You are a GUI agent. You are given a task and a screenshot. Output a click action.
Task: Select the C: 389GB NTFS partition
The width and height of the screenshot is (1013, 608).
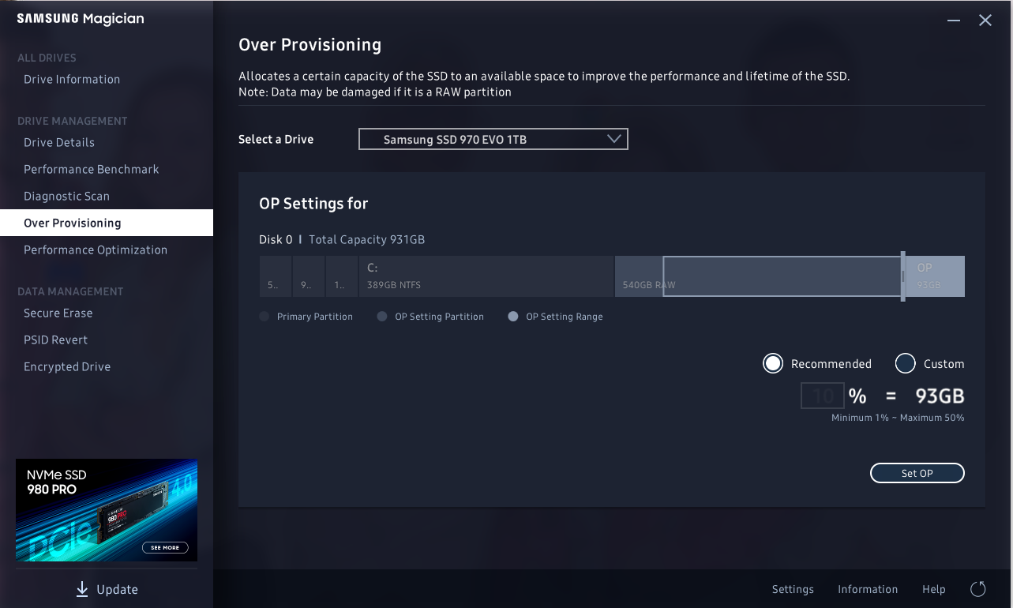486,276
